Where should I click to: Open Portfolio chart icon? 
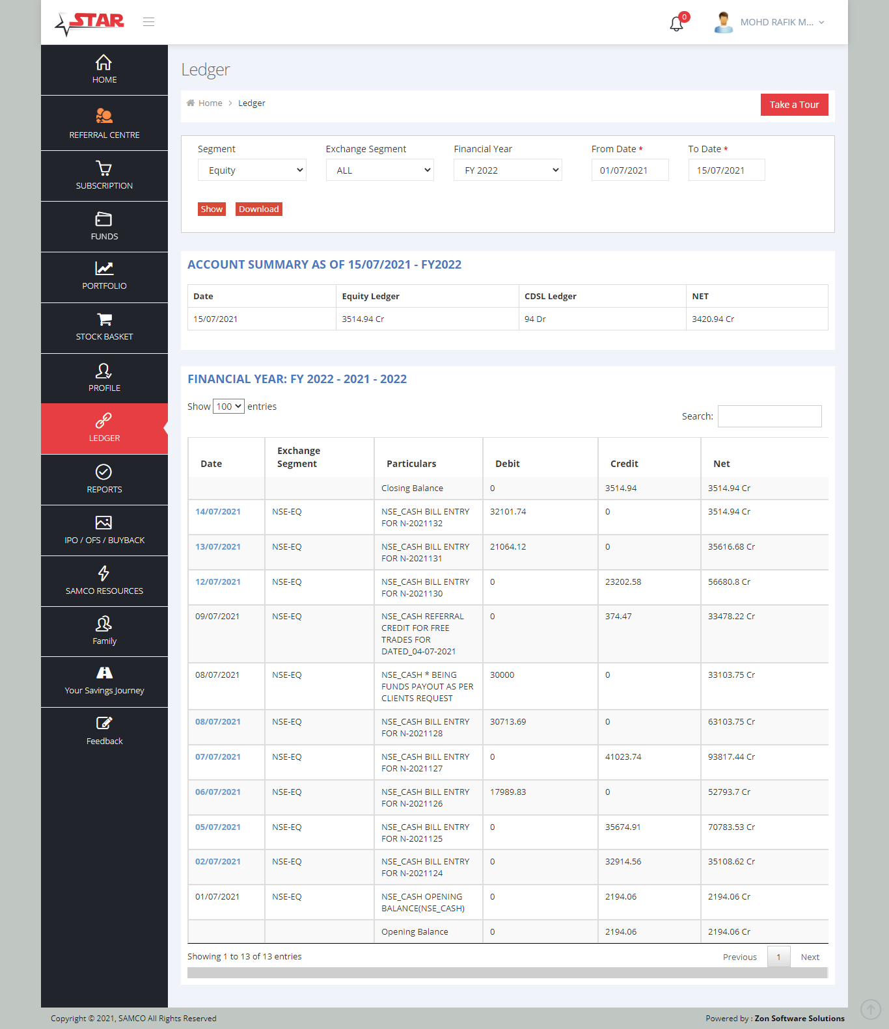point(104,268)
